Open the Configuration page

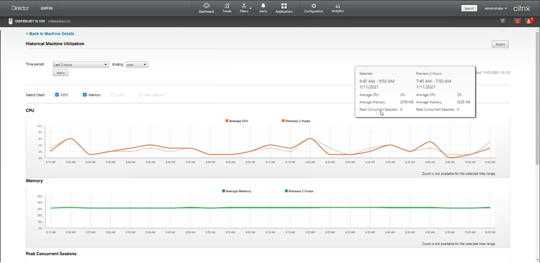point(313,8)
